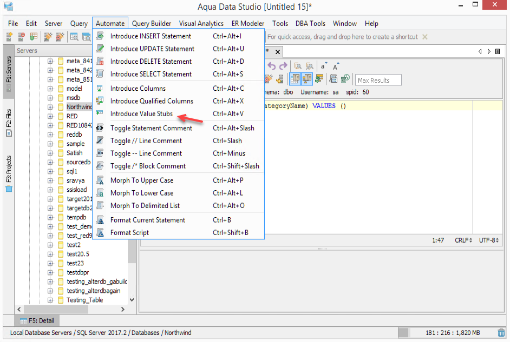Choose Introduce SELECT Statement

point(178,74)
